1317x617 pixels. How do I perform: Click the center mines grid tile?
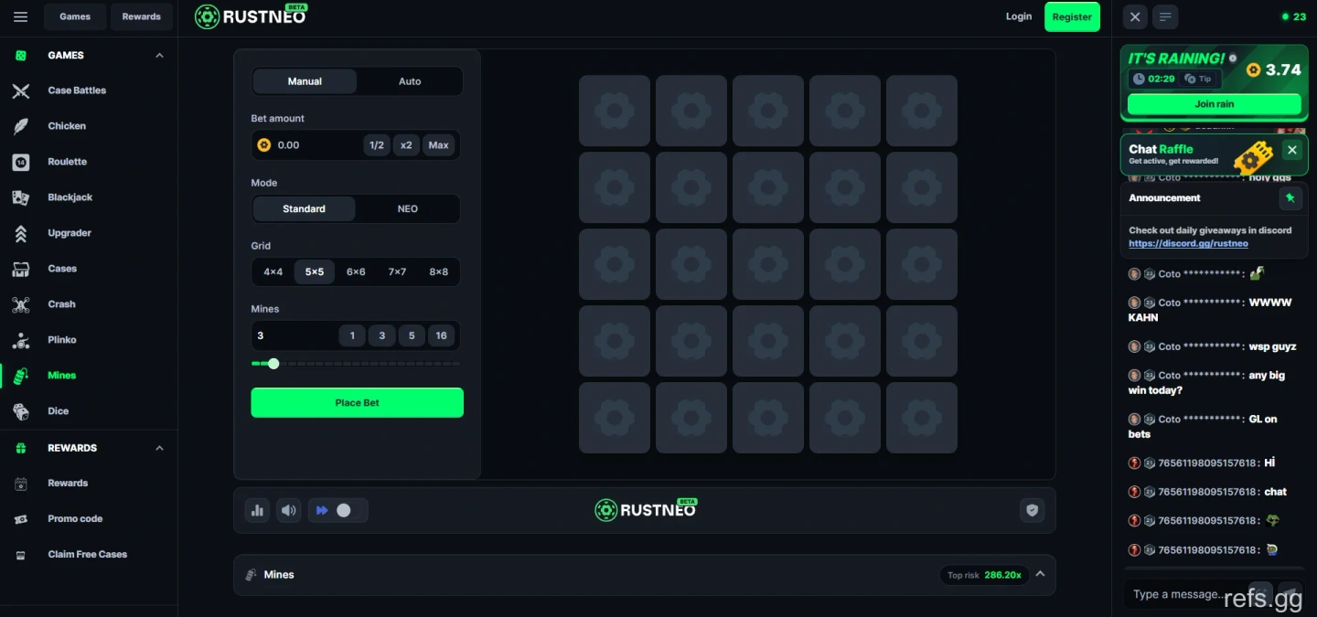pos(768,265)
